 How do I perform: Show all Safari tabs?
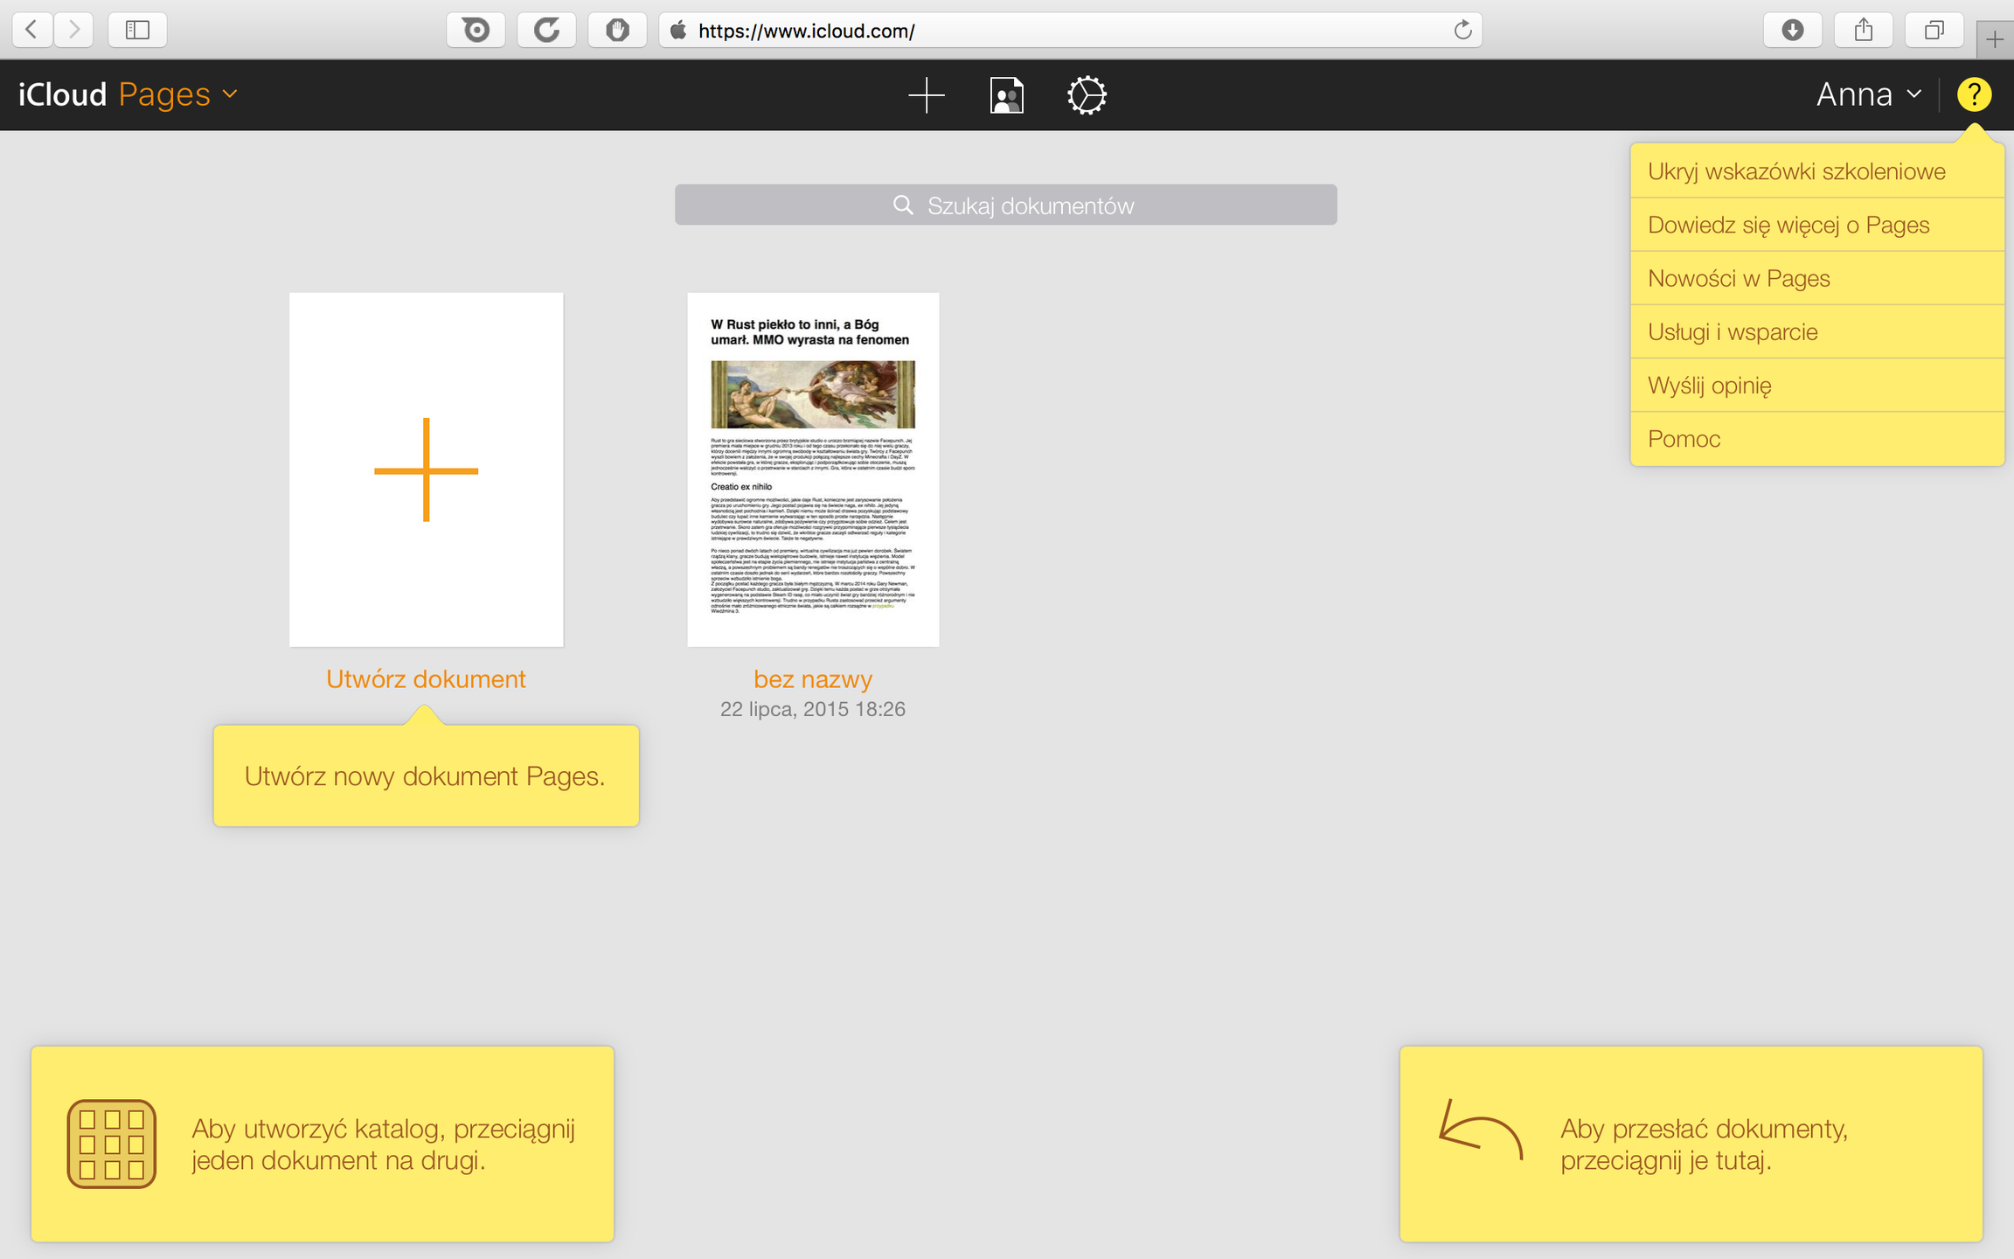[1934, 30]
